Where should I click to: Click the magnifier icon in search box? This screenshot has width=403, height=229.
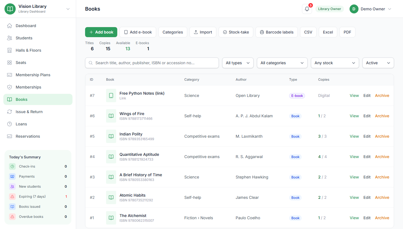91,63
